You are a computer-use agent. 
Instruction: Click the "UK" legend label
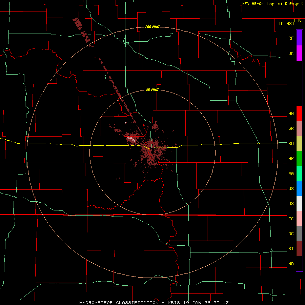click(291, 53)
